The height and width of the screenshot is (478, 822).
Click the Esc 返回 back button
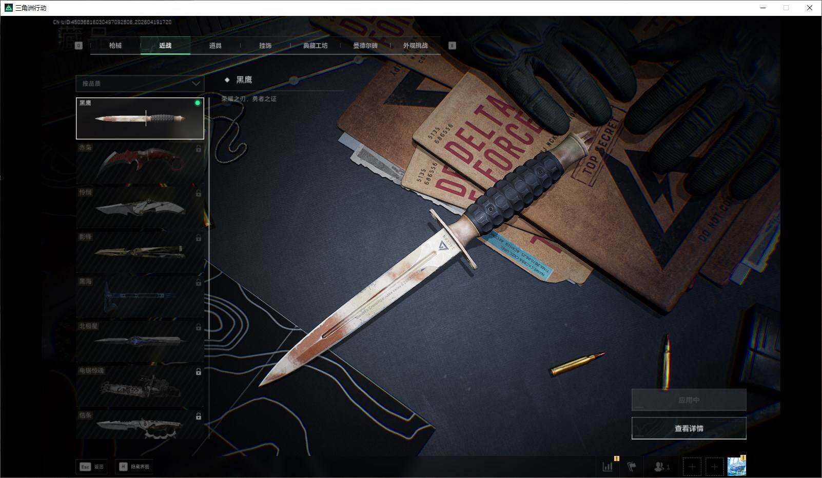(x=91, y=467)
